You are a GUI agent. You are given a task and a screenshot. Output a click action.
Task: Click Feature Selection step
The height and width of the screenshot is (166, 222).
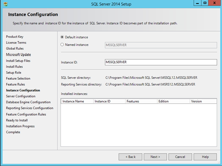[x=18, y=79]
